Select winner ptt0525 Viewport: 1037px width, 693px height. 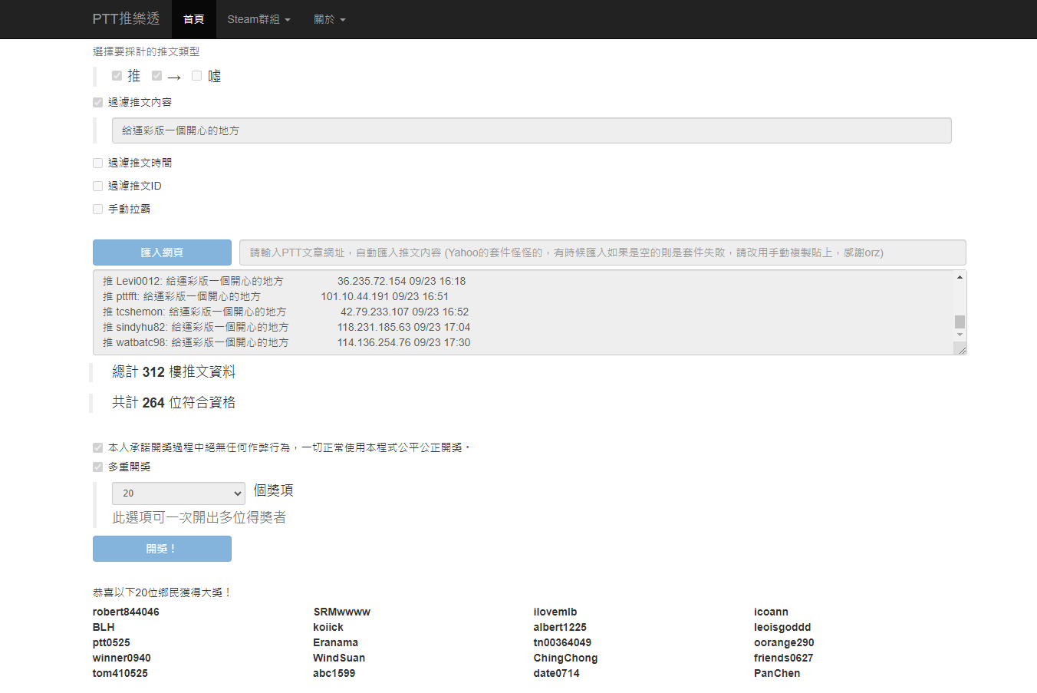point(111,642)
